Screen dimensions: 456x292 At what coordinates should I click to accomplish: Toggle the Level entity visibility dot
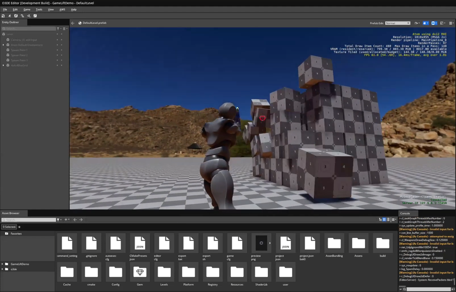tap(58, 34)
